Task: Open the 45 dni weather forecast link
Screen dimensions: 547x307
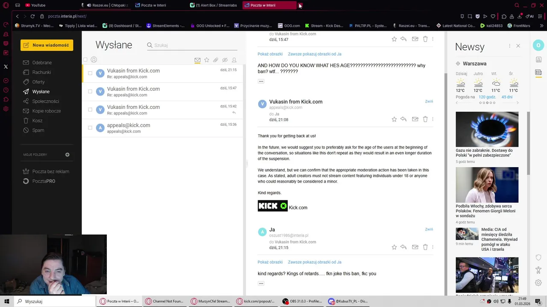Action: click(x=507, y=97)
